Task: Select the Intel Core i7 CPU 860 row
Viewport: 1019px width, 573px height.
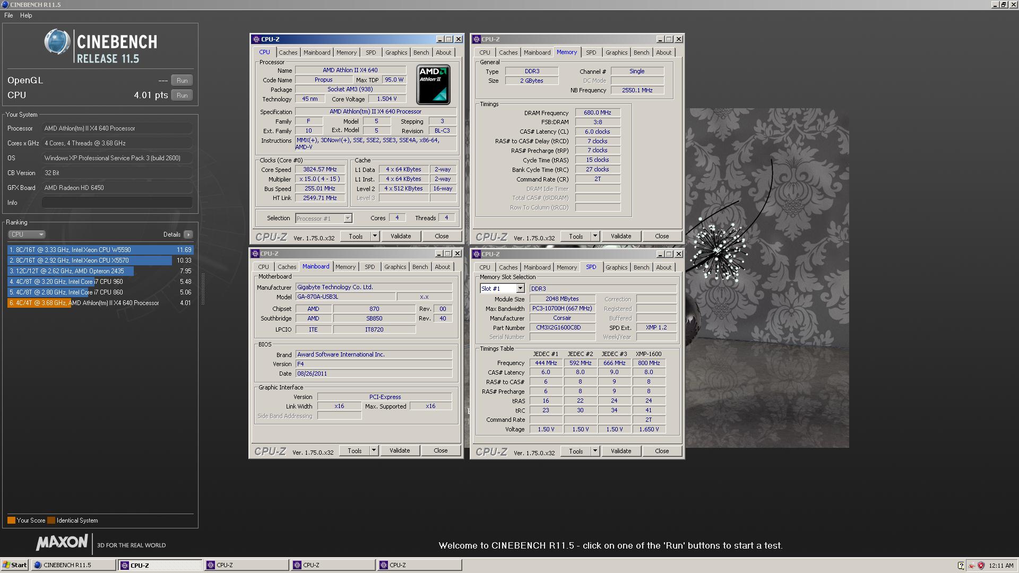Action: [x=100, y=292]
